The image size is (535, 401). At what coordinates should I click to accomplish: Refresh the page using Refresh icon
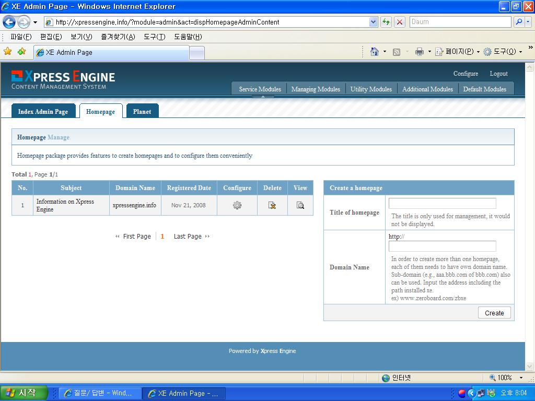pyautogui.click(x=386, y=22)
